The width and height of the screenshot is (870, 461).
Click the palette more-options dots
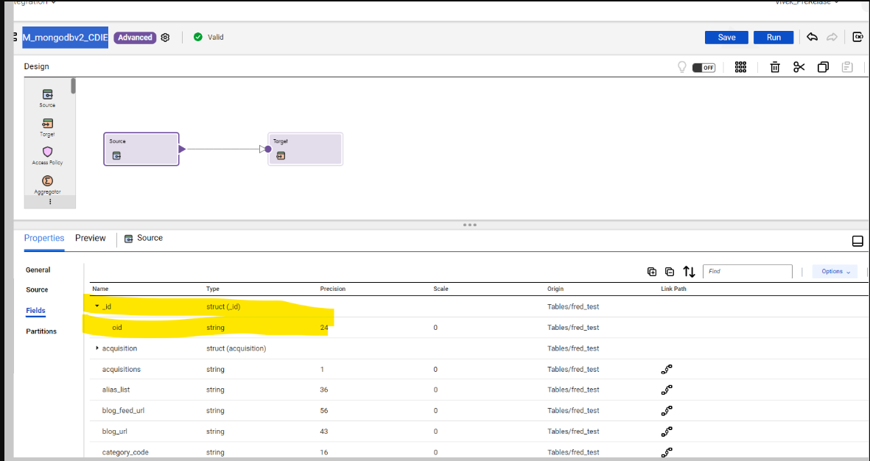point(50,202)
